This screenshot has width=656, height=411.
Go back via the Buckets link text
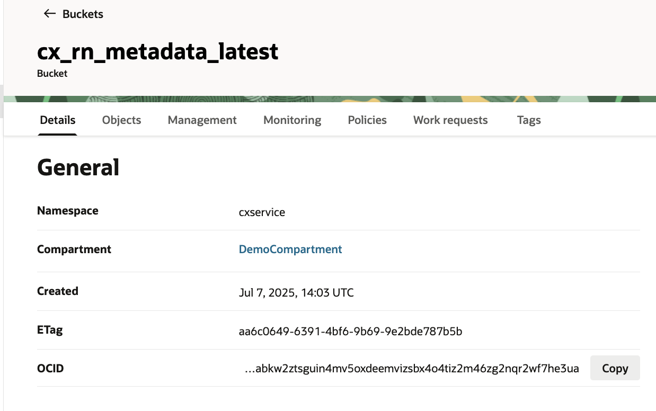point(83,14)
